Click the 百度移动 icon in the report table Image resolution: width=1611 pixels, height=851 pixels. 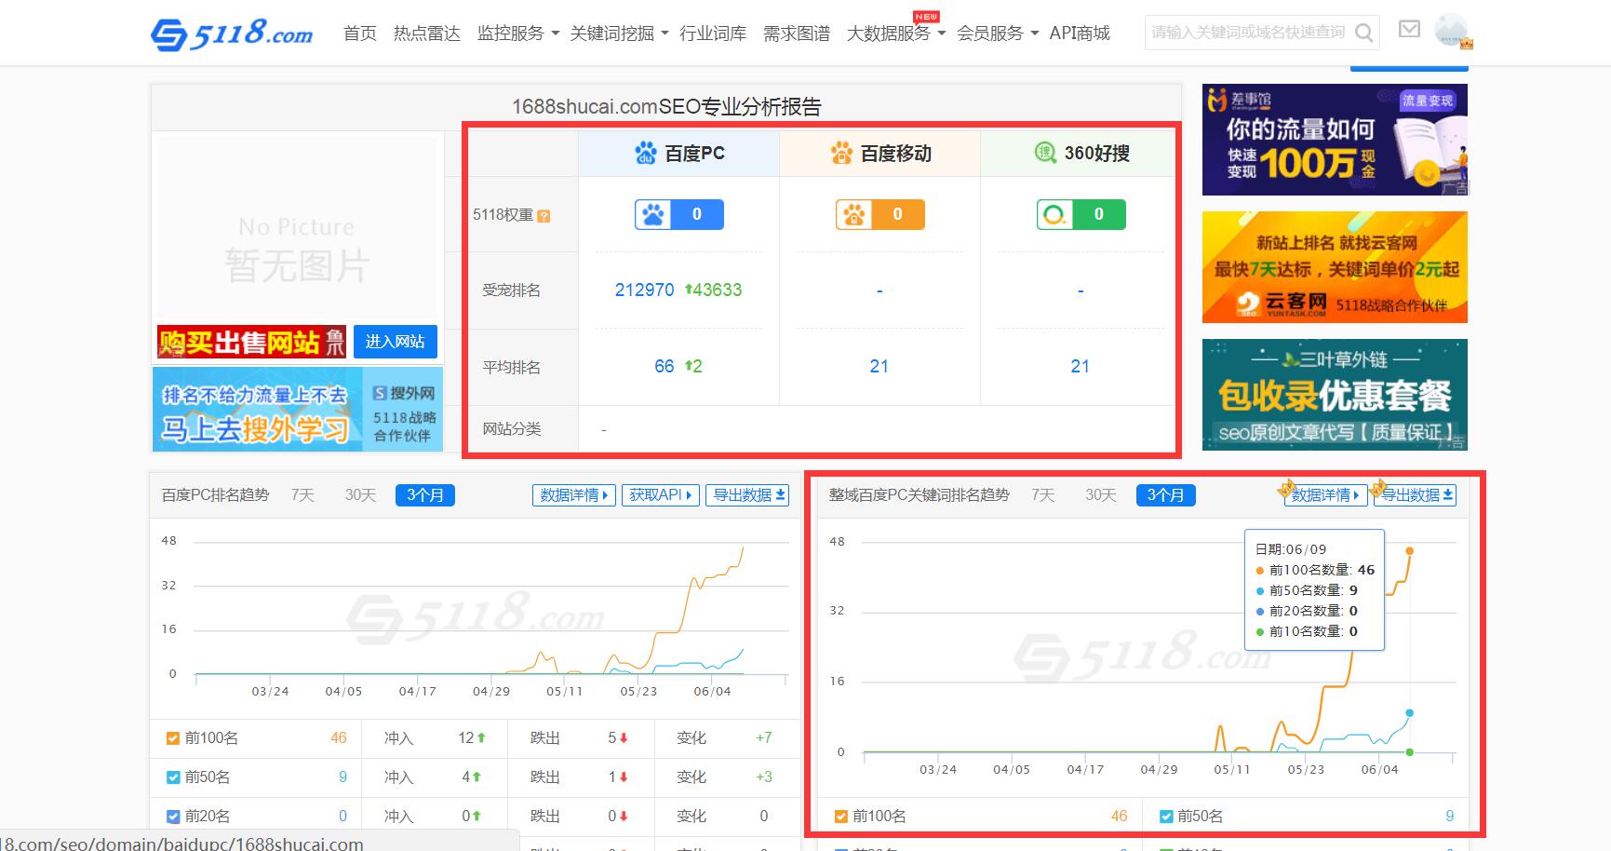840,153
